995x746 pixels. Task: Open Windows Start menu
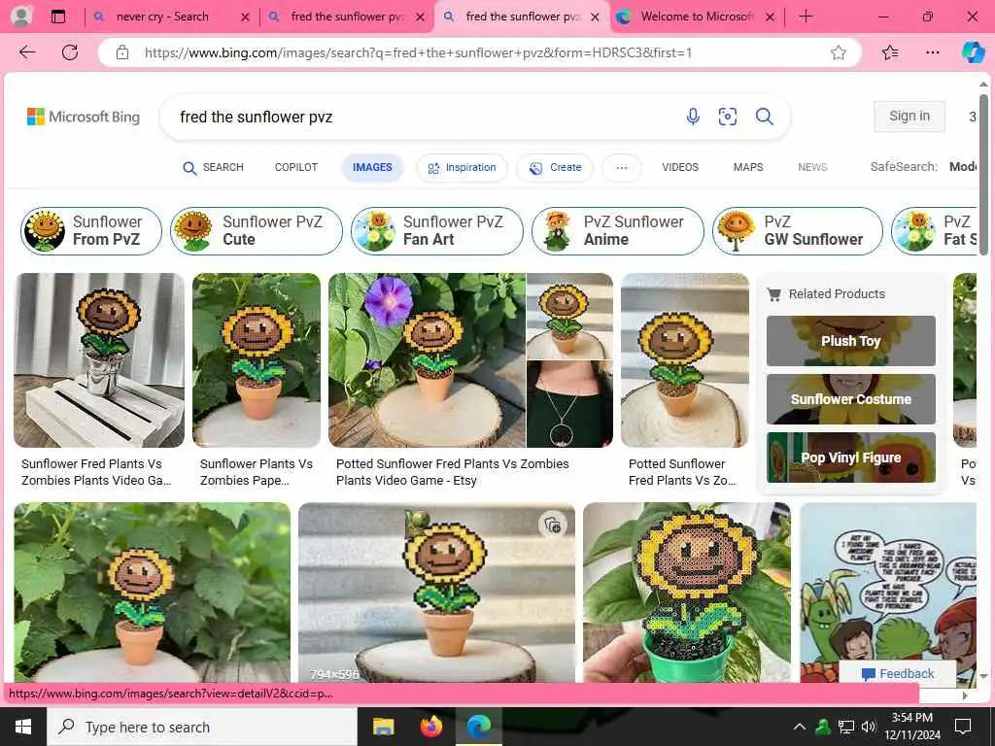23,727
